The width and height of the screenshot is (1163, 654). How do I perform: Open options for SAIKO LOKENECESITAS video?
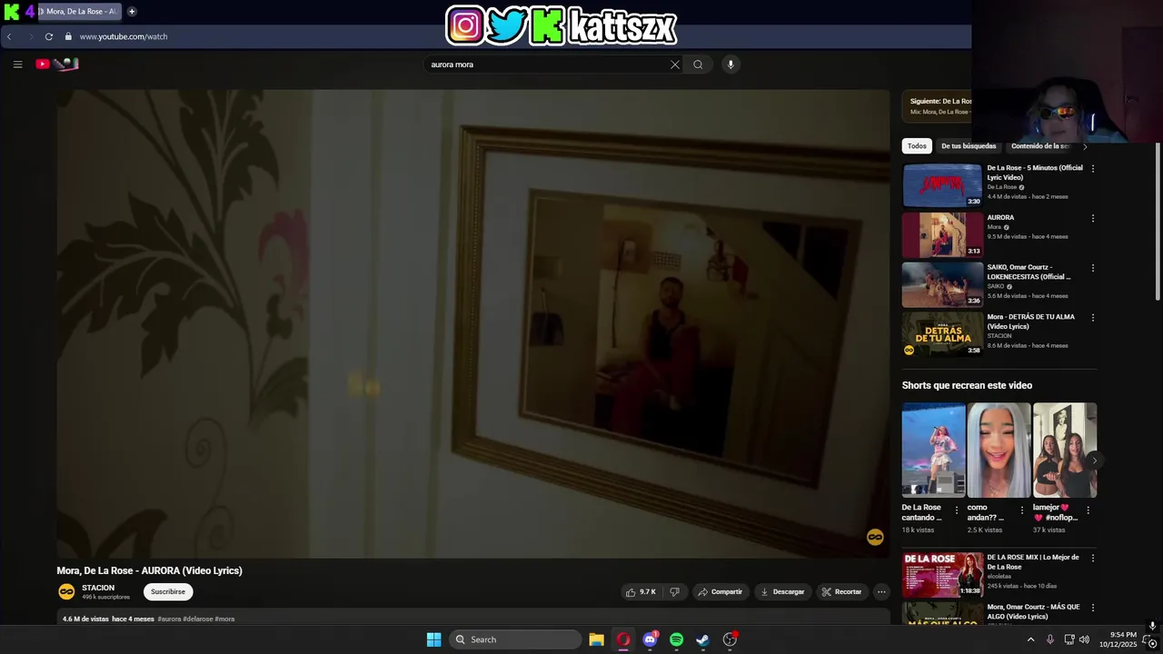point(1093,268)
